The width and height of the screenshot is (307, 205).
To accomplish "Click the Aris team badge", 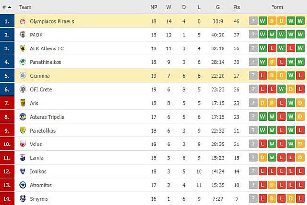I will pyautogui.click(x=23, y=103).
